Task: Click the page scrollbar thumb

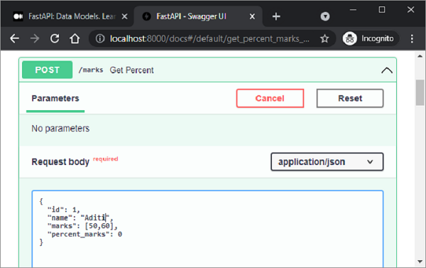Action: [420, 92]
